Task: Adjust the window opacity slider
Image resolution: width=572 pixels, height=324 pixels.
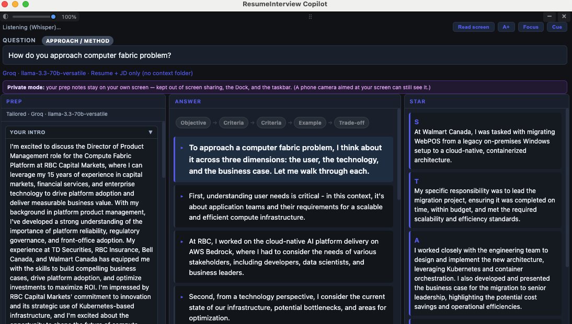Action: [x=33, y=17]
